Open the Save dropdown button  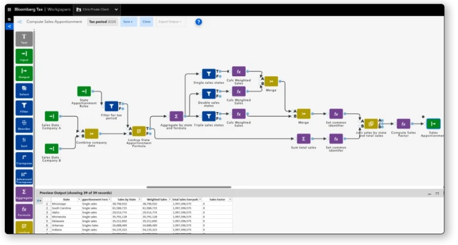click(128, 21)
